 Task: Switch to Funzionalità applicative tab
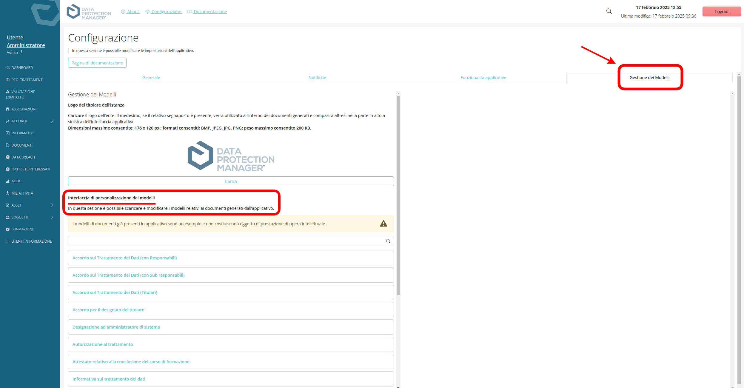click(x=483, y=78)
